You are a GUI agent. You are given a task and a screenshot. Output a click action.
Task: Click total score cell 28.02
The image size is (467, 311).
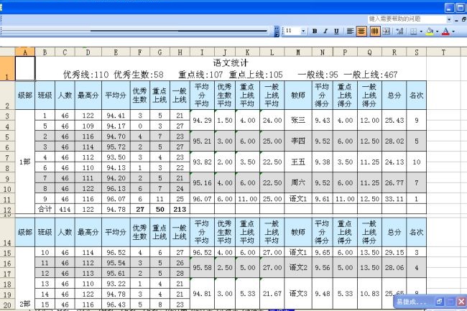[394, 141]
